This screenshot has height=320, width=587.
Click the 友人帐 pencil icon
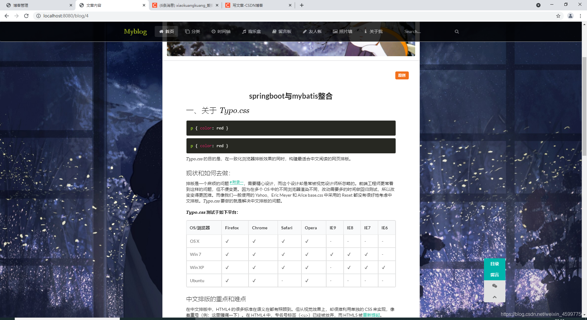[x=305, y=31]
